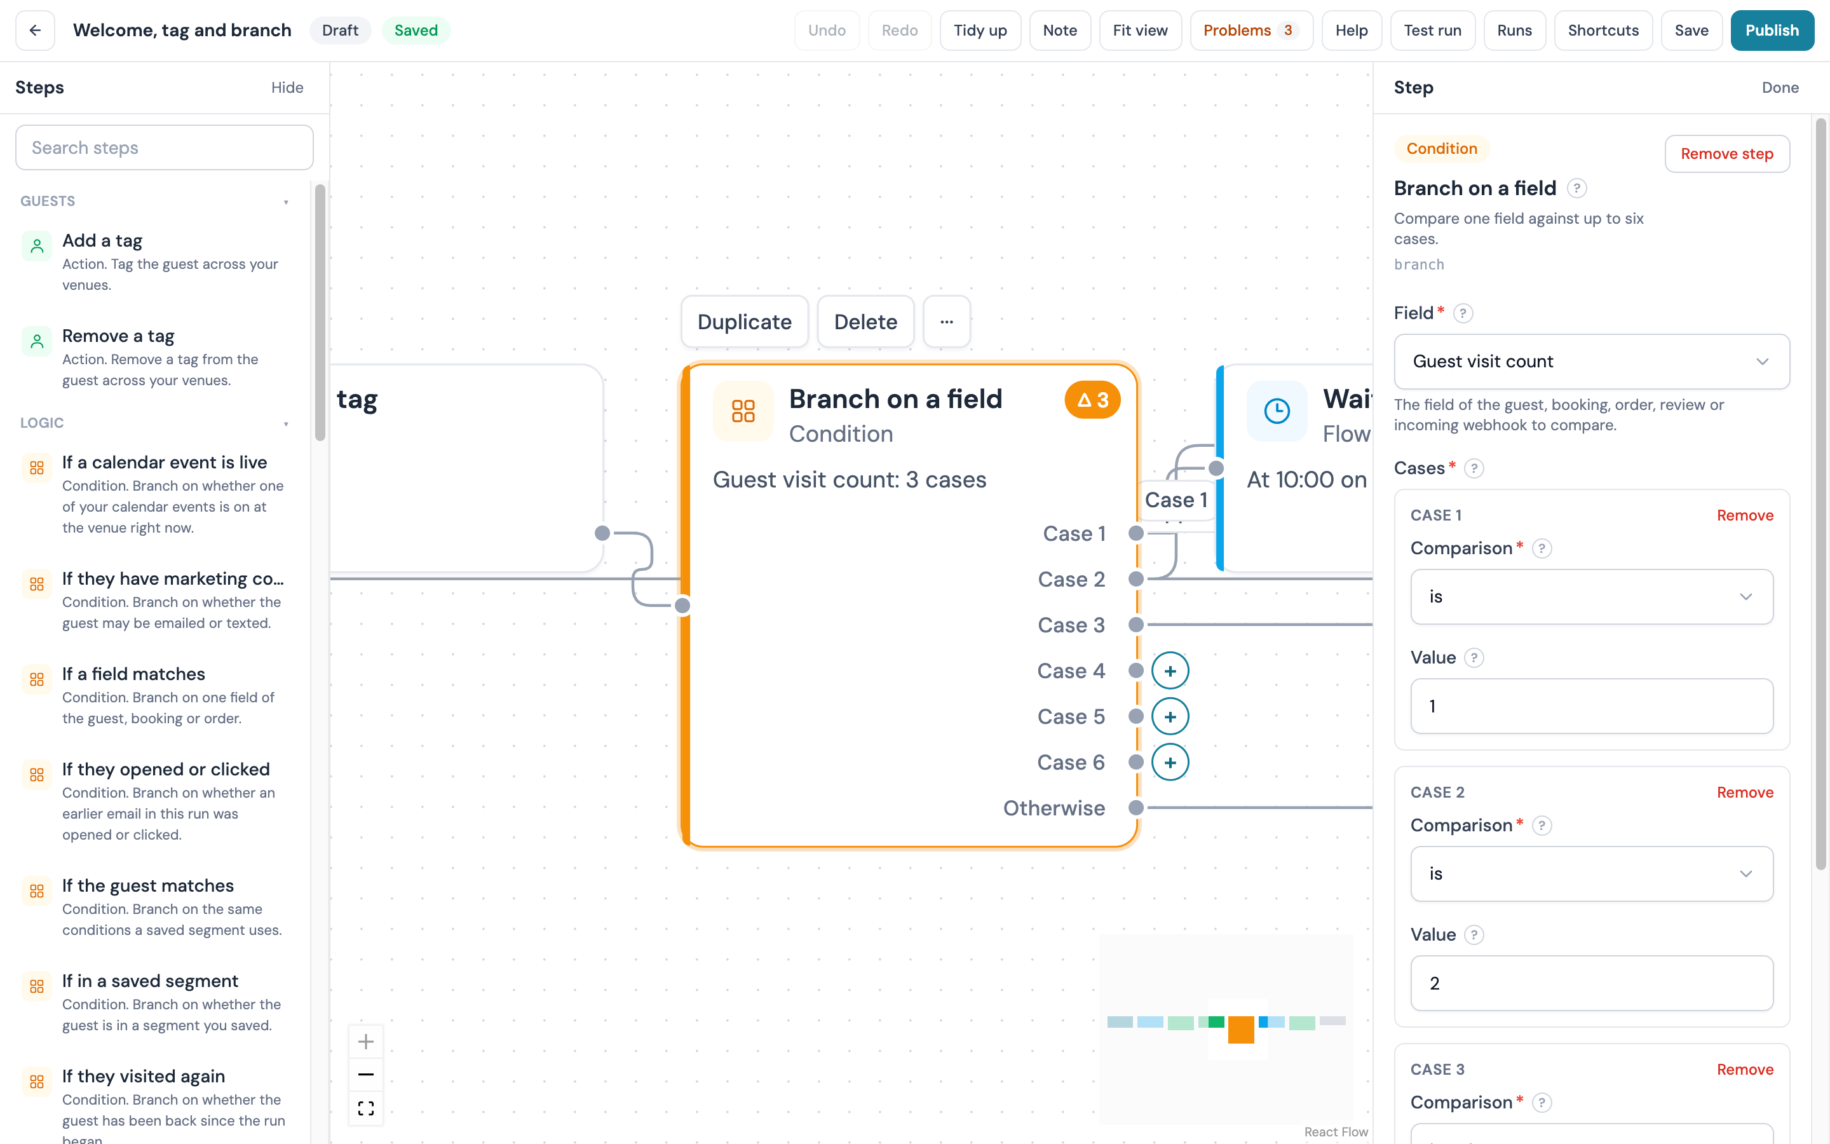Screen dimensions: 1830x1144
Task: Remove Case 2
Action: 1745,792
